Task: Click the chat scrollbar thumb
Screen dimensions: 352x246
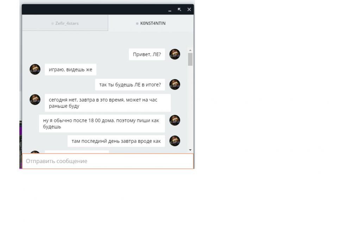Action: pyautogui.click(x=190, y=59)
